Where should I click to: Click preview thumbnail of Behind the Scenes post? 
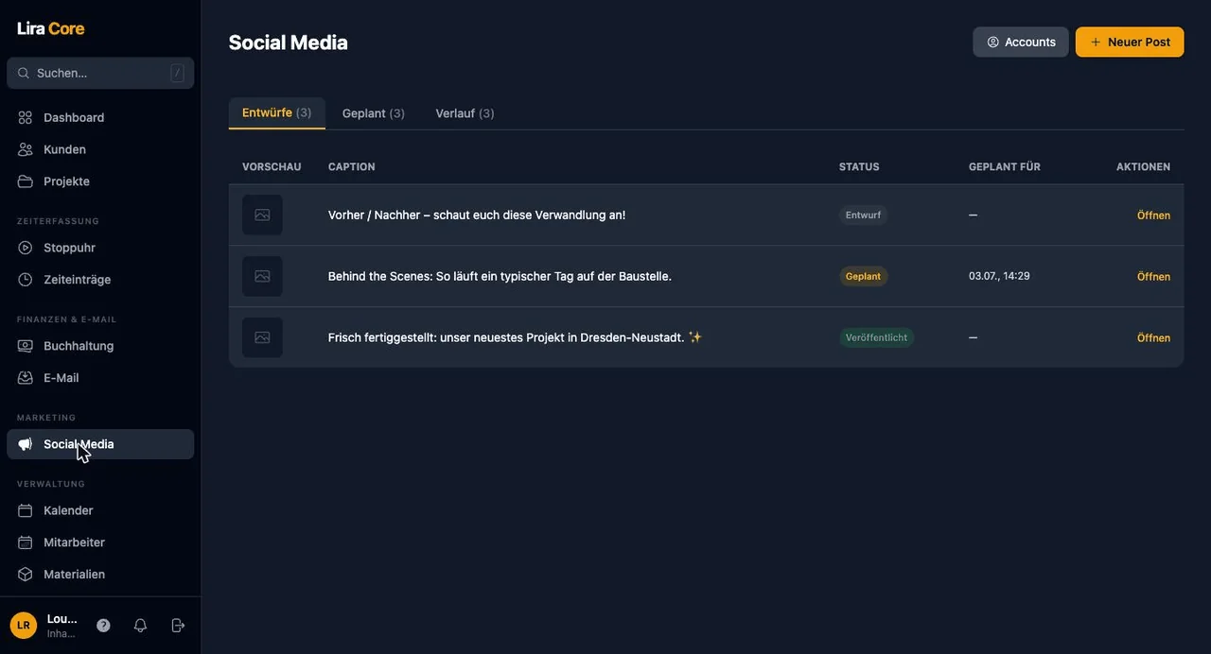(x=262, y=276)
